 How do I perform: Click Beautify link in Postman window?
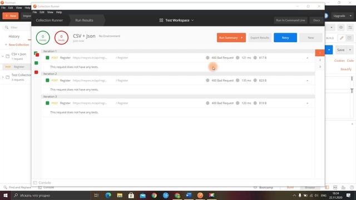pos(346,69)
